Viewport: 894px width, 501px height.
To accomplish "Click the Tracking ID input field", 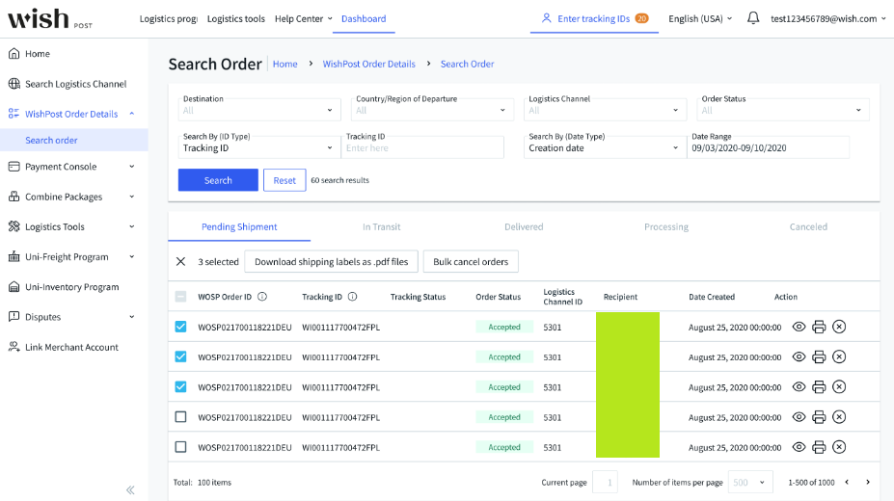I will point(422,148).
